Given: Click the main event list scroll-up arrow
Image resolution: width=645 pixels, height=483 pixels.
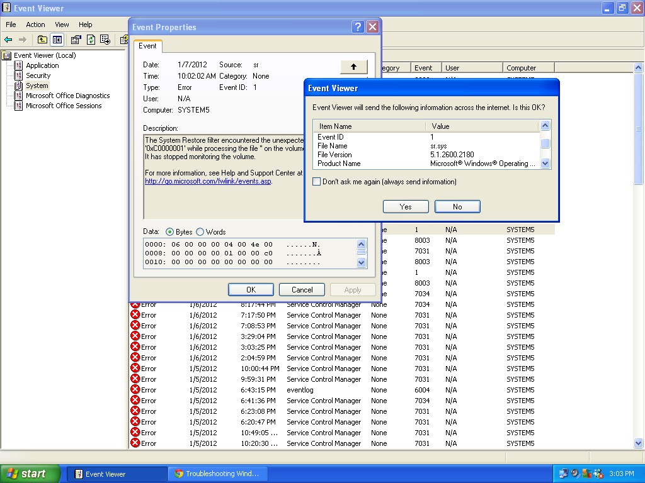Looking at the screenshot, I should click(x=639, y=68).
